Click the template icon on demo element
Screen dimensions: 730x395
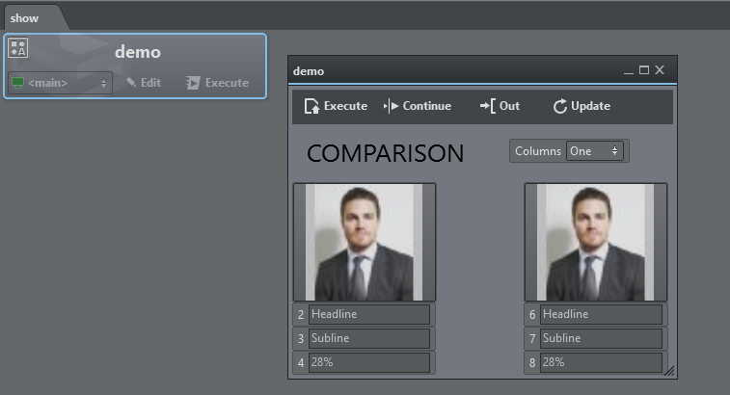pos(18,48)
